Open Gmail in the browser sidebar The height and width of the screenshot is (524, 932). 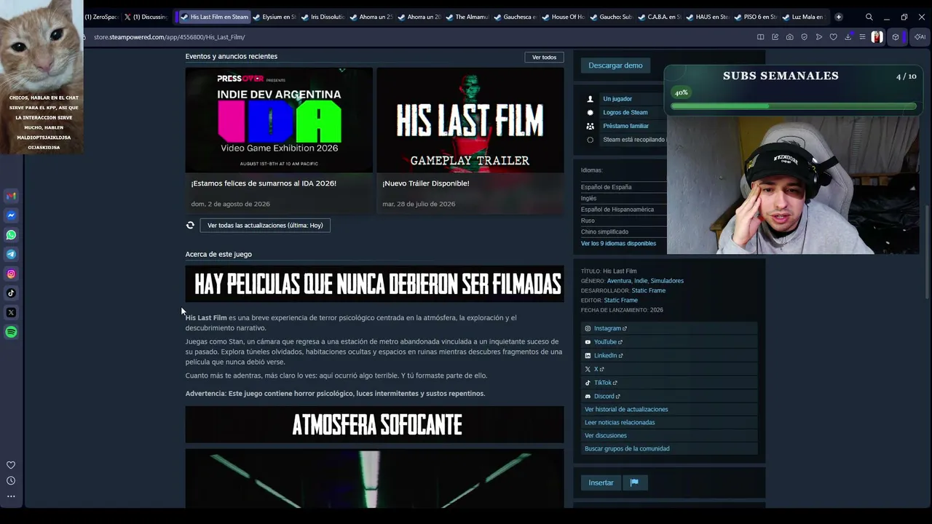coord(11,196)
